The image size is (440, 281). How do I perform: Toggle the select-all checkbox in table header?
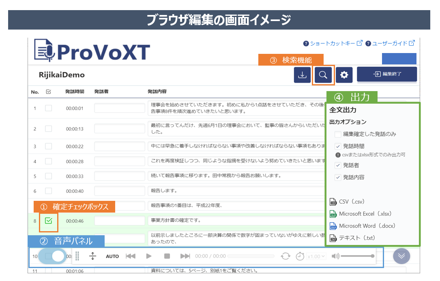[49, 92]
